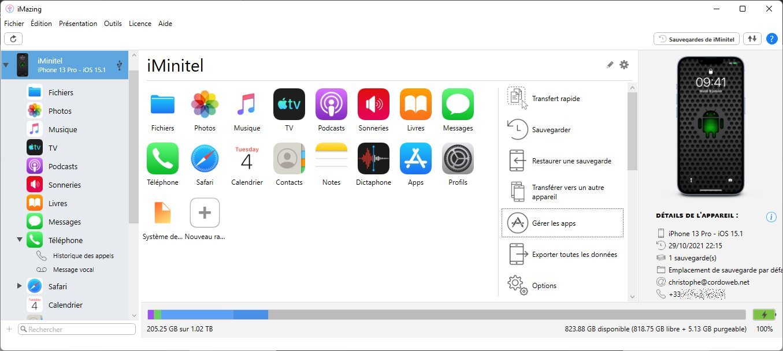Click Gérer les apps action
Image resolution: width=783 pixels, height=351 pixels.
[x=562, y=223]
